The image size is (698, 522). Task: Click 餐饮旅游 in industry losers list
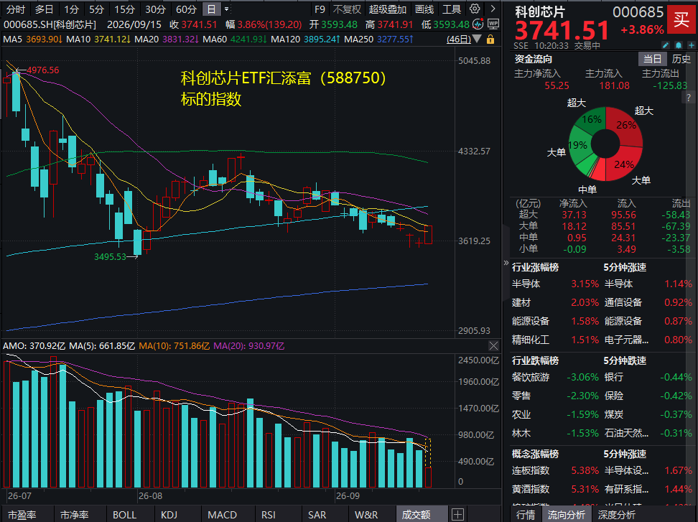(531, 377)
